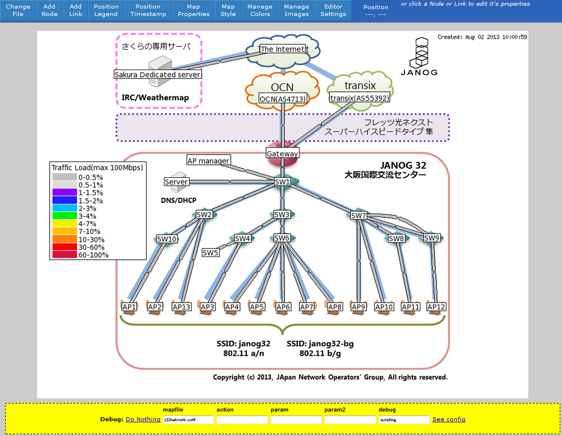562x436 pixels.
Task: Select the AP6 access point node
Action: pos(283,307)
